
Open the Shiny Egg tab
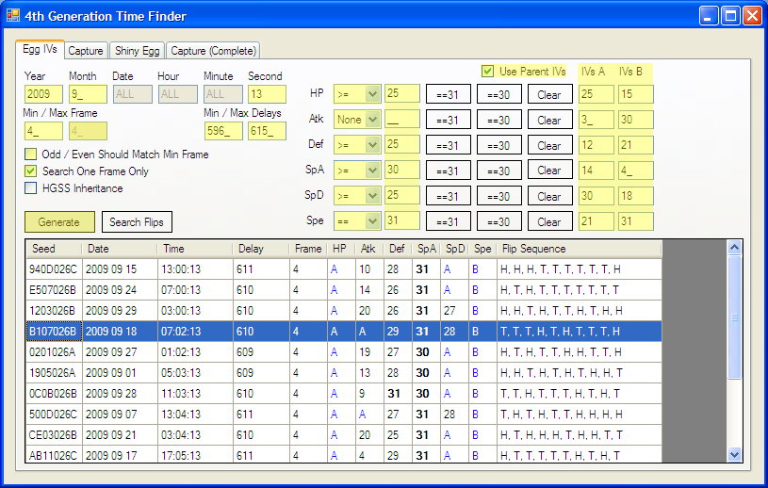coord(138,51)
